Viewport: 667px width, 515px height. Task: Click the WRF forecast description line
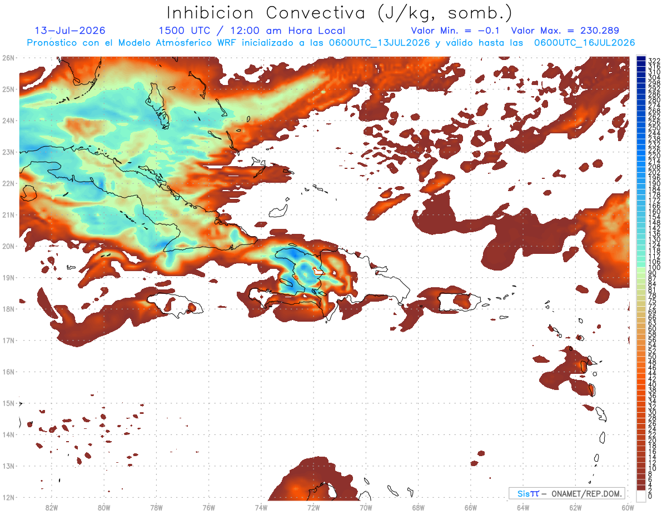pyautogui.click(x=331, y=43)
